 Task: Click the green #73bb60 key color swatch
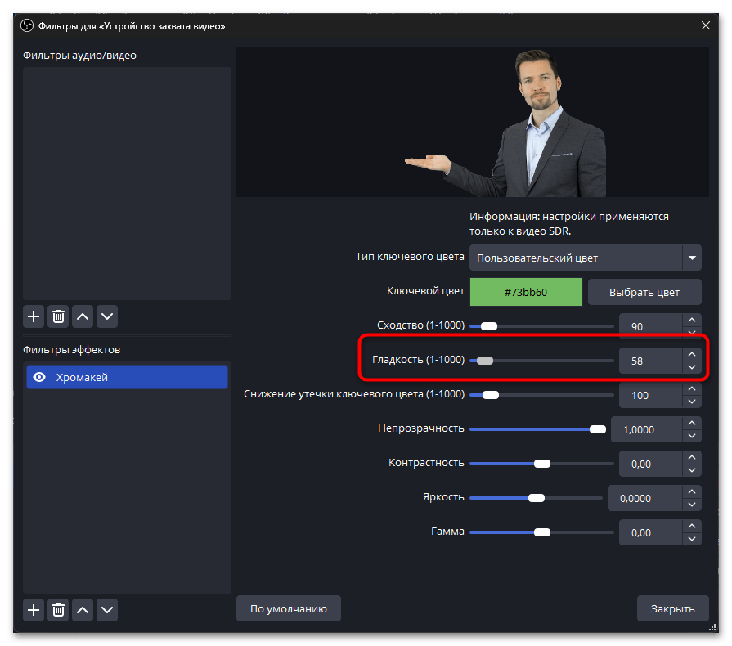point(526,292)
